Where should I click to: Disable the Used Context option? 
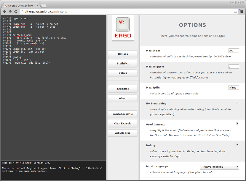[237, 124]
